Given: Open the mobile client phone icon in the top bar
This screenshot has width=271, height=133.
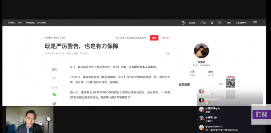Looking at the screenshot, I should (183, 23).
